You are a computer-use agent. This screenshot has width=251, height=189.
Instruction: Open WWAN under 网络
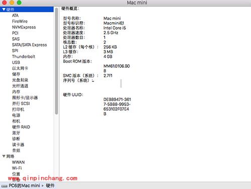tap(18, 162)
